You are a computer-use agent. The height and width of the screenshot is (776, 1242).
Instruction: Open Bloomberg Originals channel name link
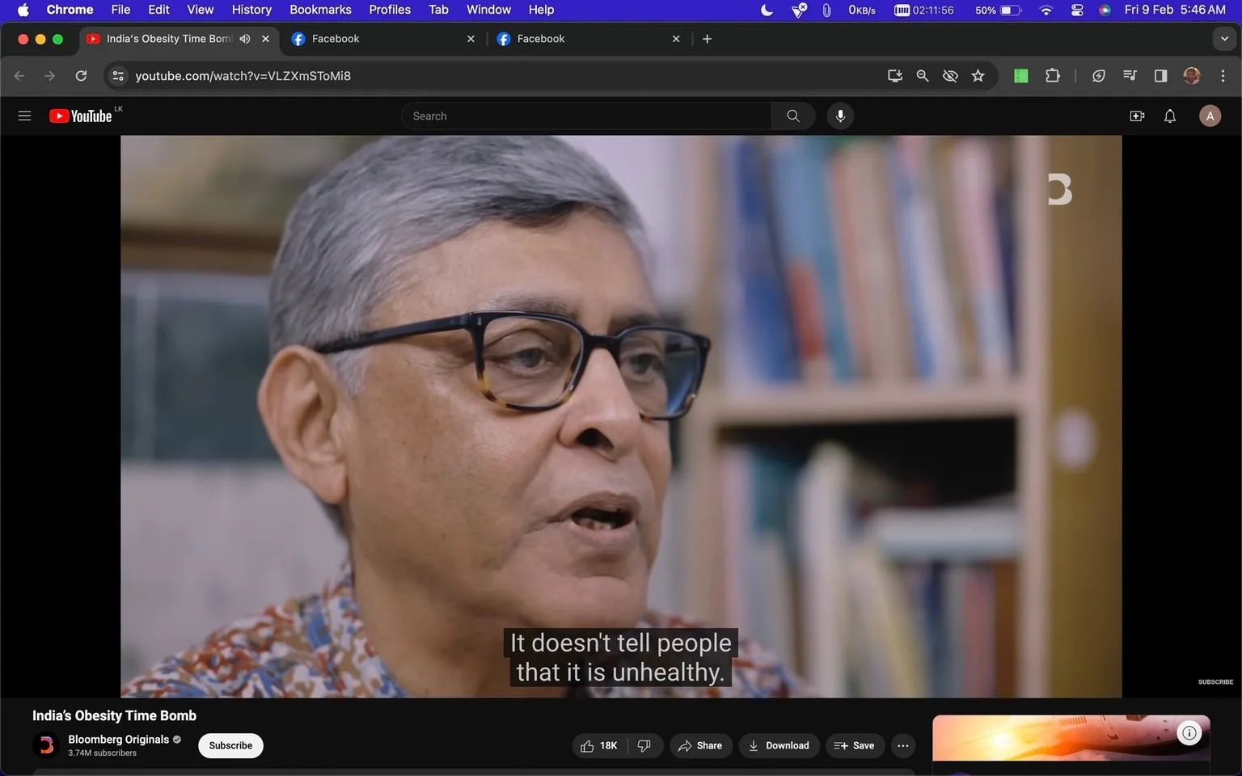pyautogui.click(x=119, y=739)
